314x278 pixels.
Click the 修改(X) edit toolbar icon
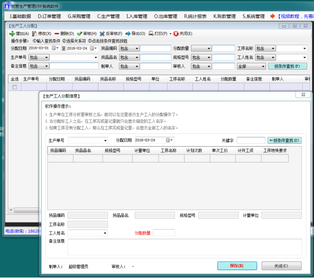click(x=34, y=34)
